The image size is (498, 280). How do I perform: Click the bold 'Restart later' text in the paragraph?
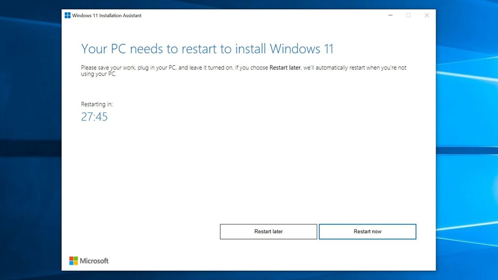(x=284, y=68)
